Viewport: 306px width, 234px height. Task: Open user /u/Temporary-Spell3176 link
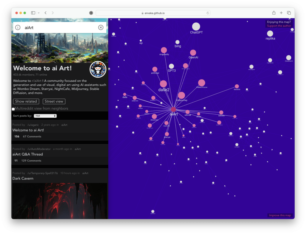pyautogui.click(x=42, y=173)
